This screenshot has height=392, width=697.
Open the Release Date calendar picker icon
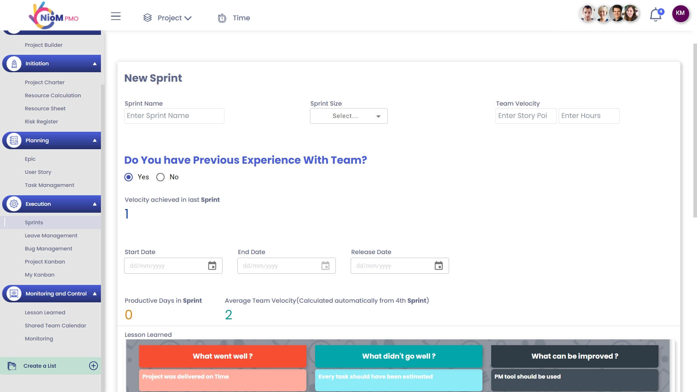pyautogui.click(x=439, y=266)
